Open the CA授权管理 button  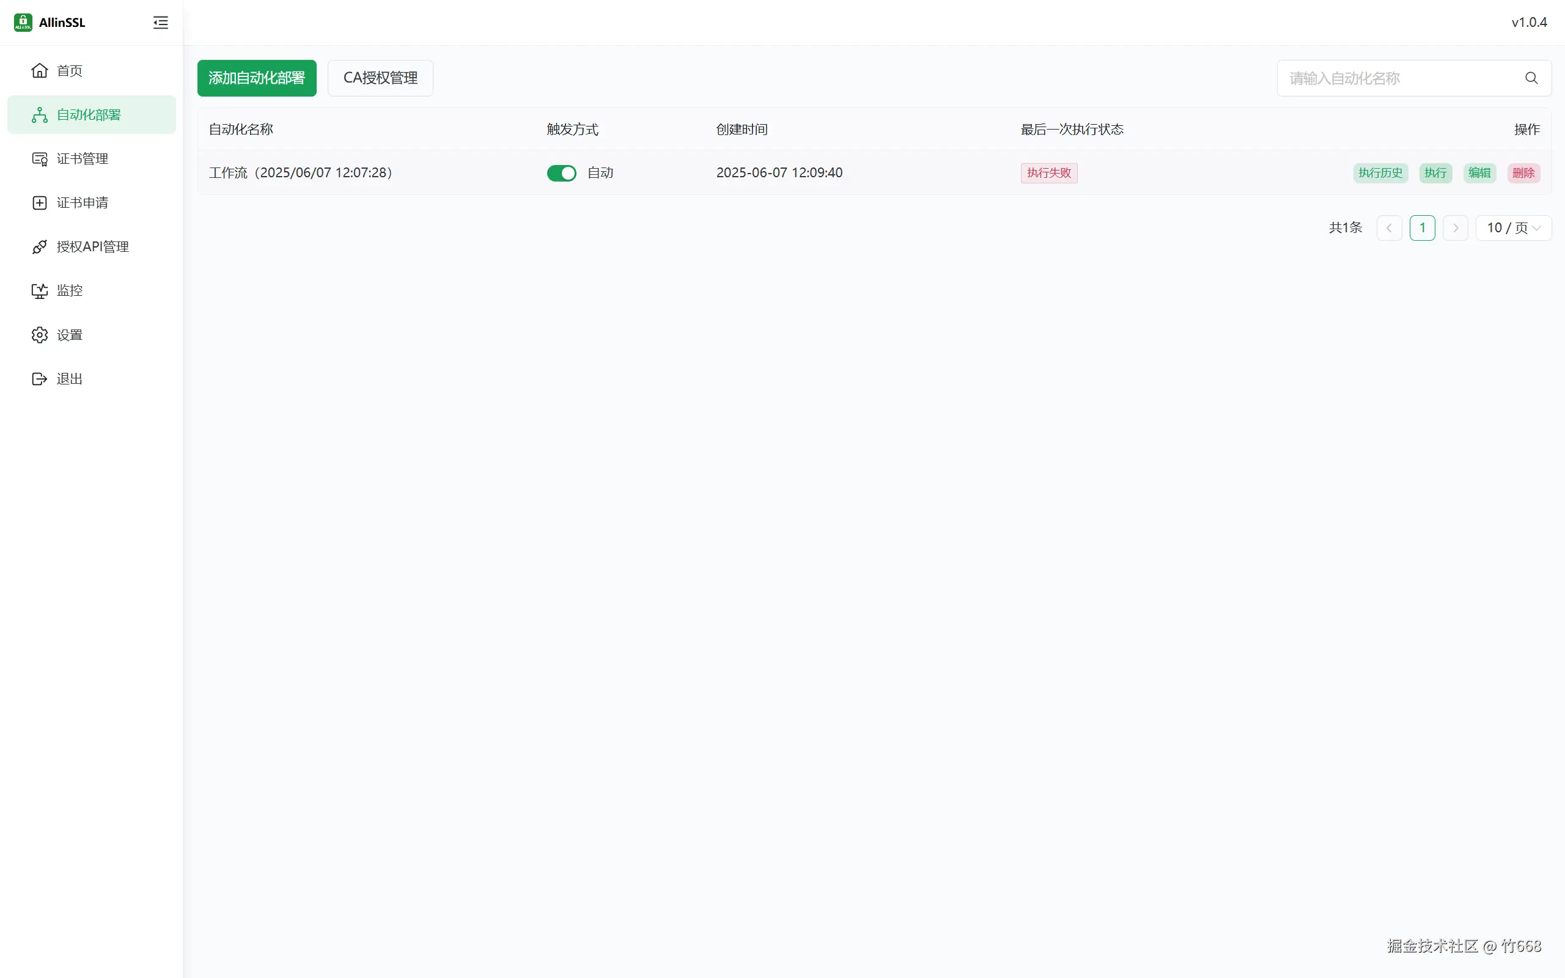coord(380,78)
